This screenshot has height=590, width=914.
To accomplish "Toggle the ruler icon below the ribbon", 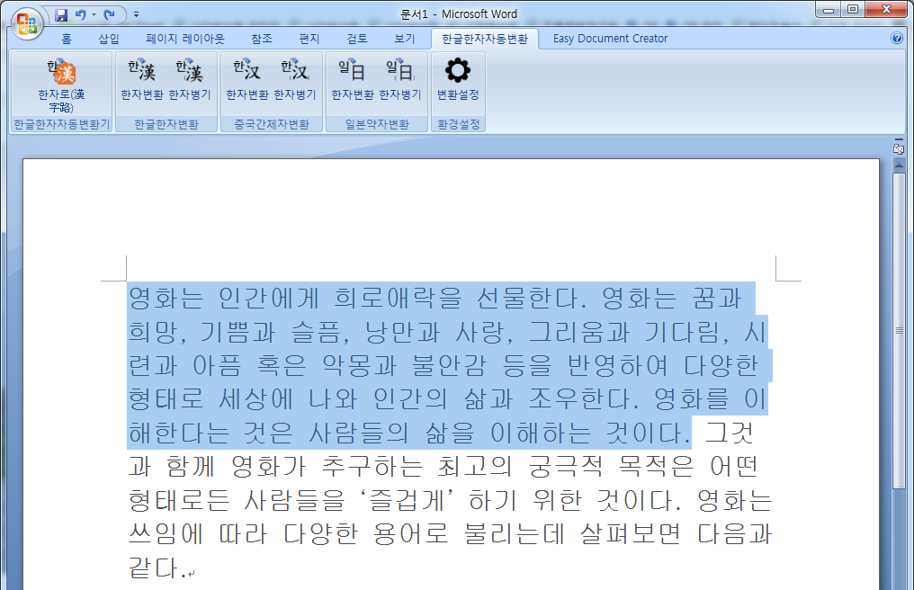I will coord(898,147).
